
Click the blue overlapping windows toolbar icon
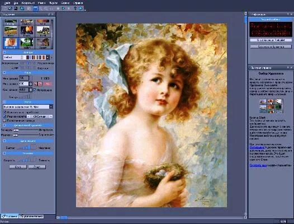[x=22, y=8]
